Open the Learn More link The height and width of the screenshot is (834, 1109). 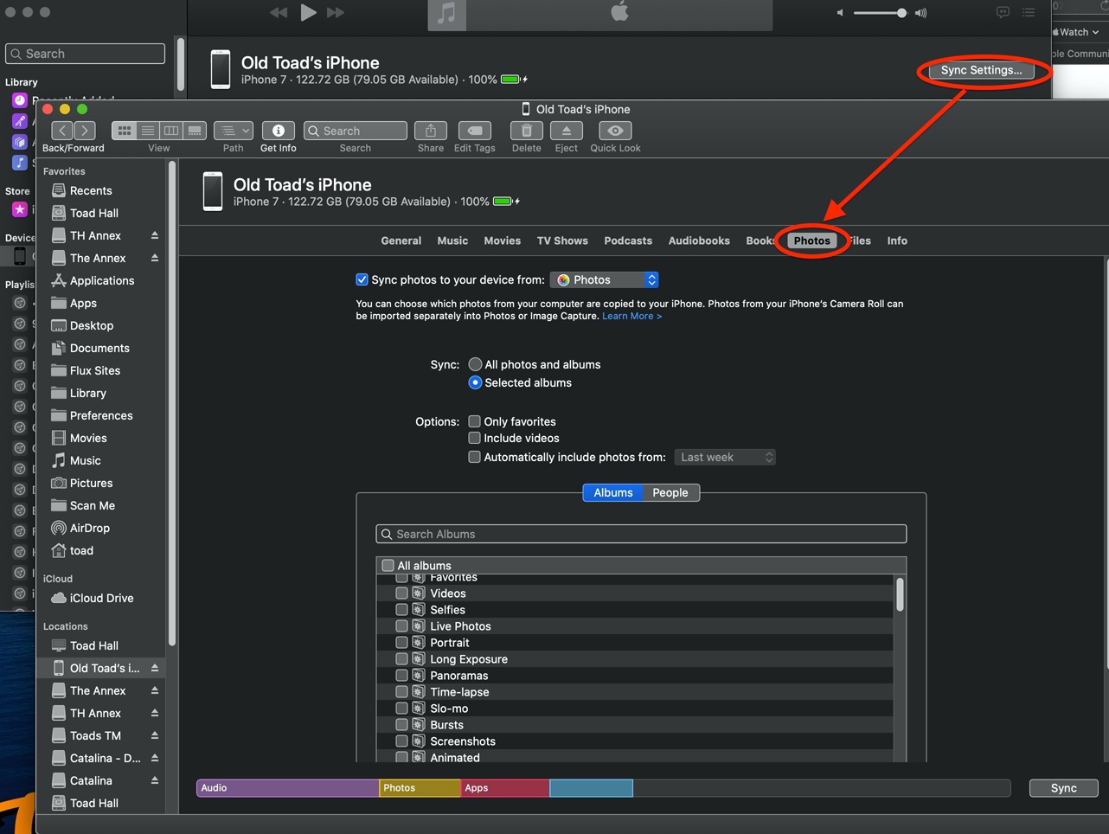click(631, 316)
